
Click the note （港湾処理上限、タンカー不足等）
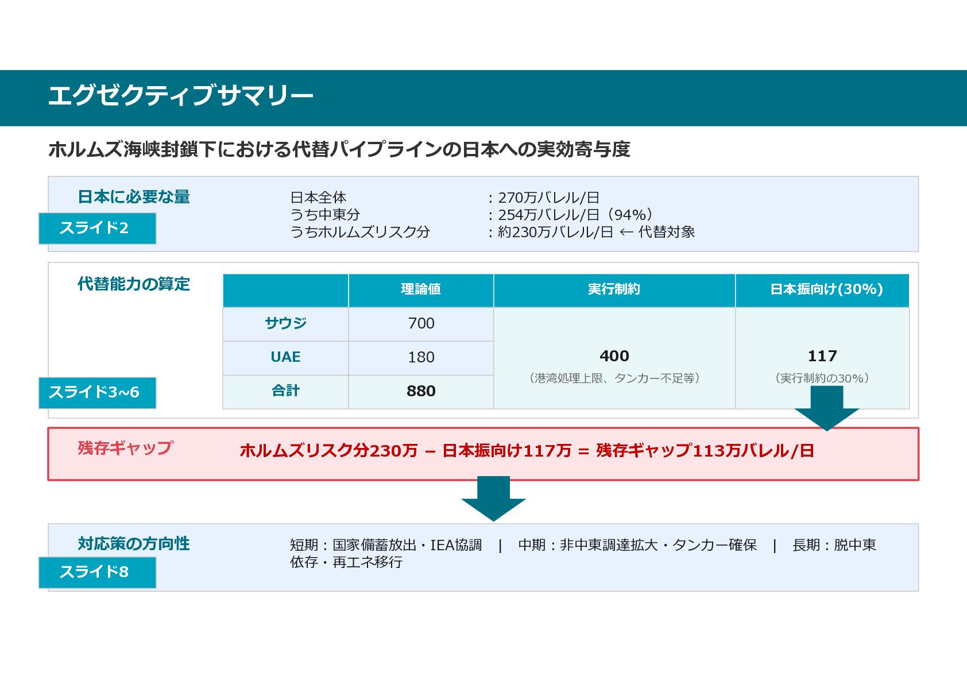tap(614, 378)
